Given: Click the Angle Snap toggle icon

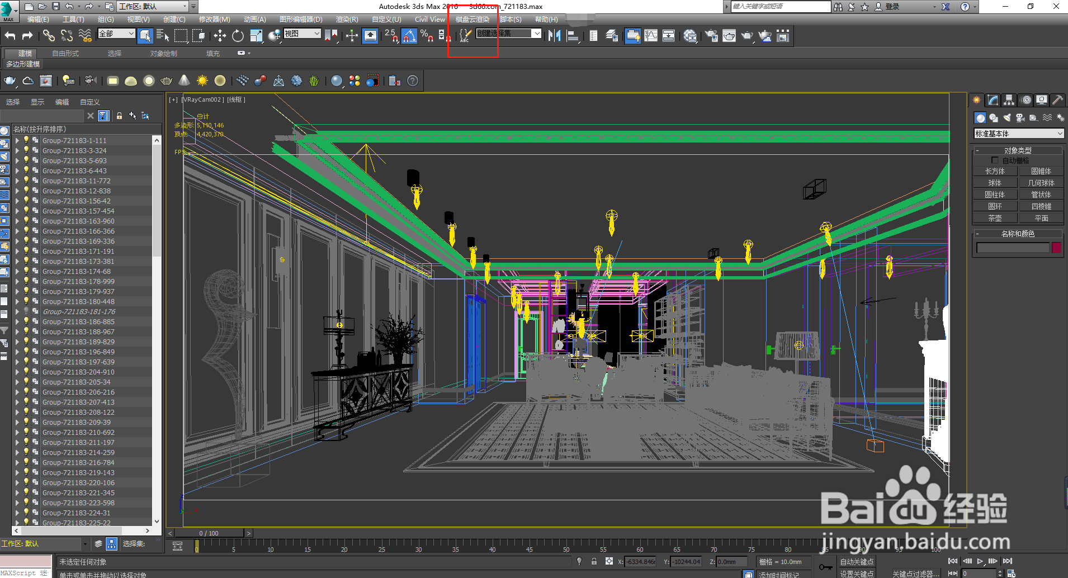Looking at the screenshot, I should coord(409,36).
